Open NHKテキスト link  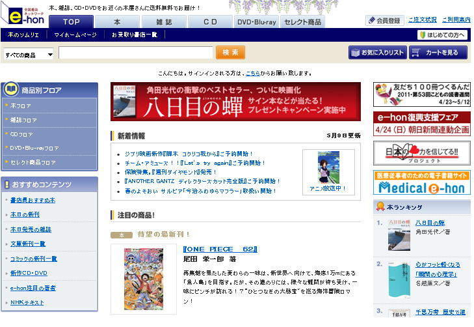point(27,302)
